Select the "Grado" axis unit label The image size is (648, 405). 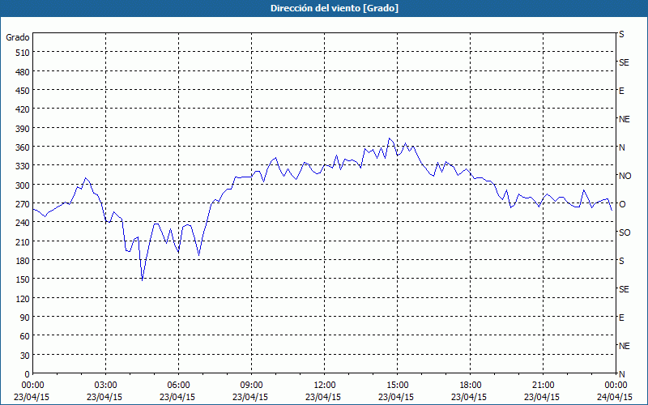18,37
